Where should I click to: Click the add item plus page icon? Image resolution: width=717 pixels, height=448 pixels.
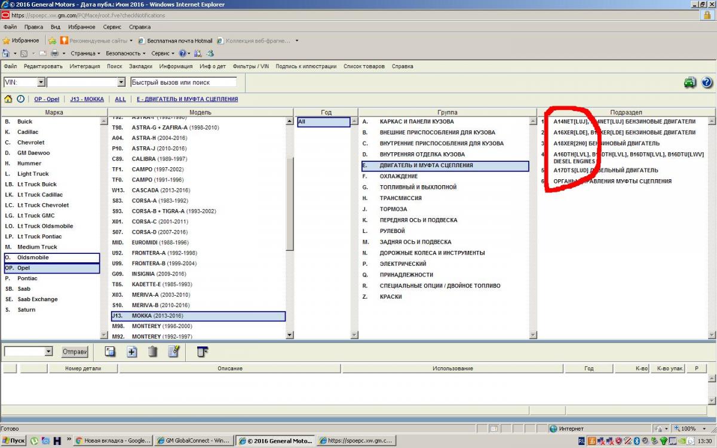132,352
